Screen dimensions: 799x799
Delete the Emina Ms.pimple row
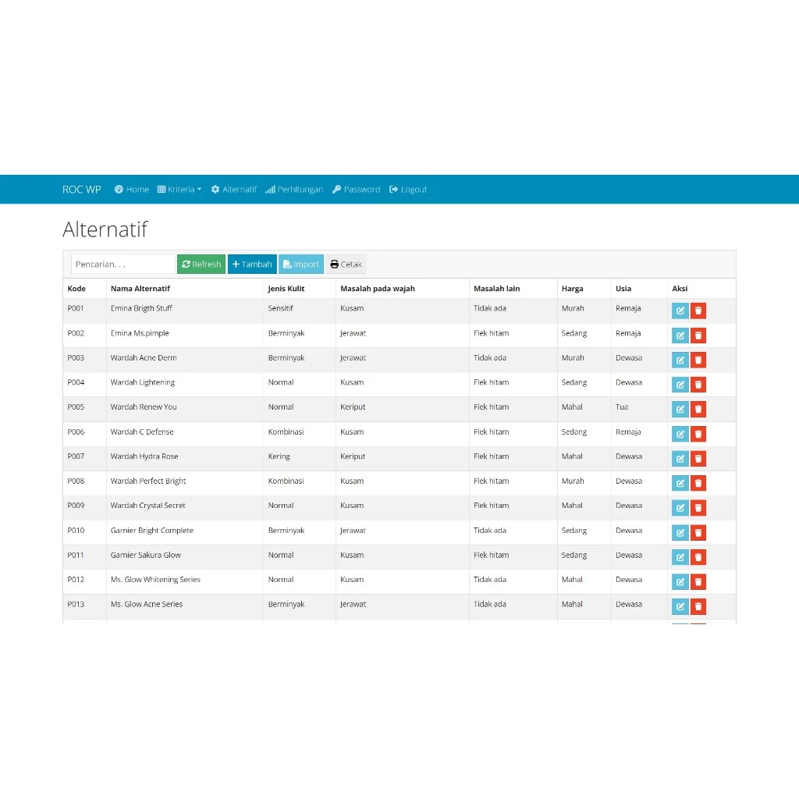click(x=698, y=336)
